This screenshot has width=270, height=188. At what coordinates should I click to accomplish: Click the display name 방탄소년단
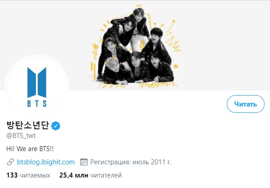pos(28,125)
